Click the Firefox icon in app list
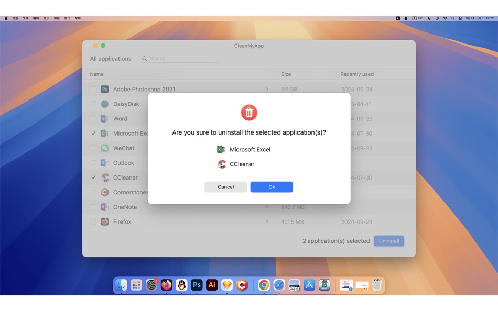 coord(104,221)
